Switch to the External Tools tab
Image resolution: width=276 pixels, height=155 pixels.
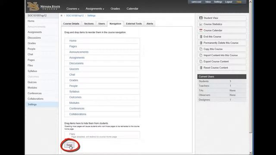pos(134,24)
